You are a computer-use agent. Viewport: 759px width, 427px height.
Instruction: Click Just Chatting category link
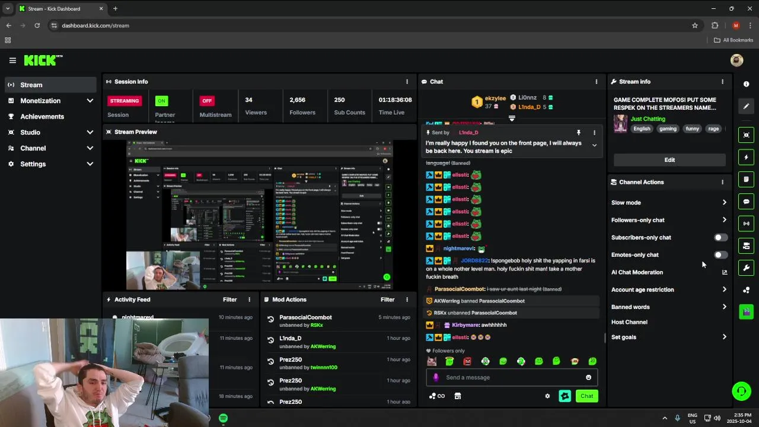(648, 119)
